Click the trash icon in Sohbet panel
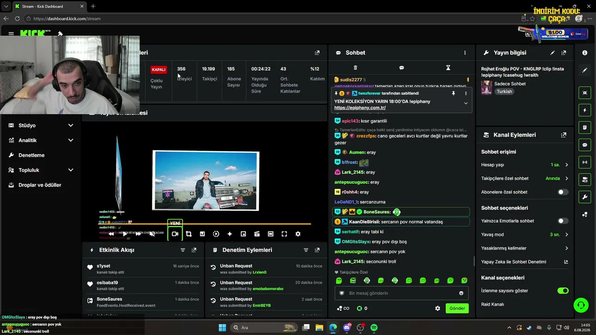Screen dimensions: 596x335 point(355,68)
